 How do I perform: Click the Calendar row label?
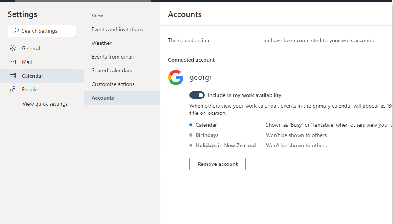[x=206, y=125]
